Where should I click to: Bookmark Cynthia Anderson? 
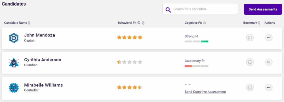[x=250, y=62]
